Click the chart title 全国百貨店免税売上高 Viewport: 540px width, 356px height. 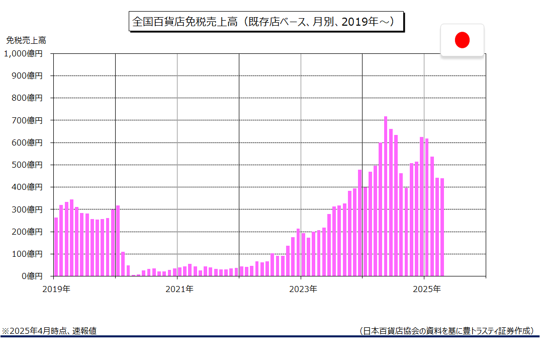266,21
